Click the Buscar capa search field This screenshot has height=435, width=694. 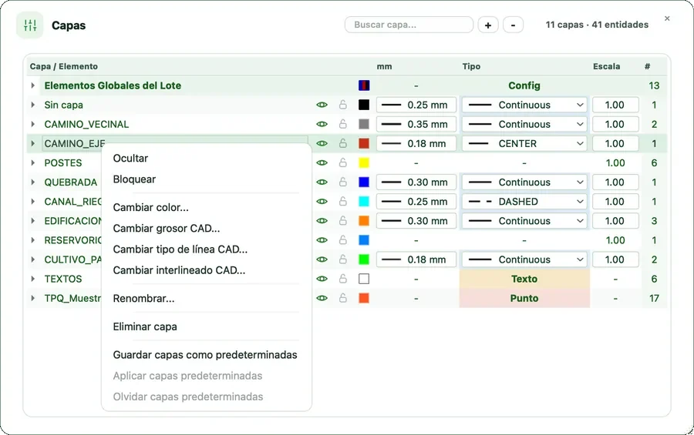409,25
